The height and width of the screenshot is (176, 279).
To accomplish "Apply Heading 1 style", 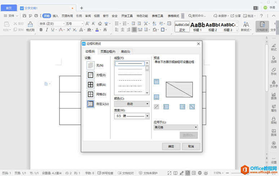I will pyautogui.click(x=198, y=26).
